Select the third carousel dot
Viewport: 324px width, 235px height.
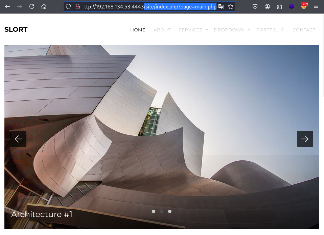[x=170, y=211]
